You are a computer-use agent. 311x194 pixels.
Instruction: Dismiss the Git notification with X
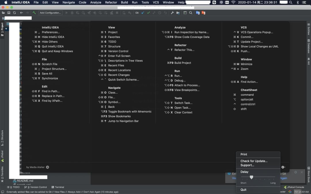point(302,172)
